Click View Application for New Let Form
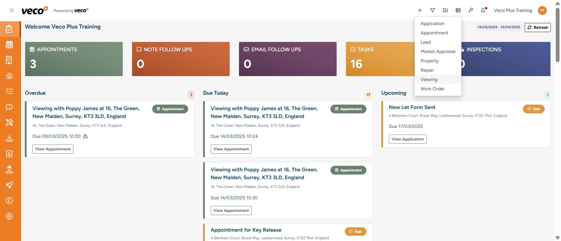The width and height of the screenshot is (561, 241). click(x=407, y=139)
